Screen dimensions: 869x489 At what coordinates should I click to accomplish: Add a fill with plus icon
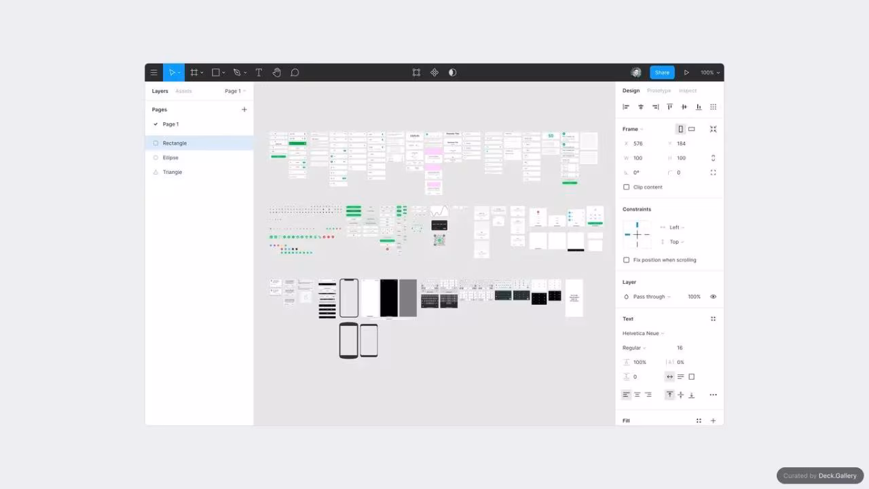[x=713, y=421]
